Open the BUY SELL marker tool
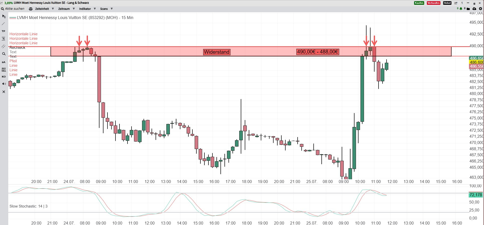Screen dimensions: 484x225 point(4,69)
